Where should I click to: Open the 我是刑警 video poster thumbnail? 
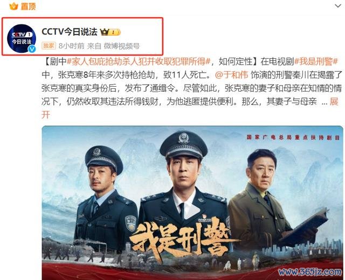pyautogui.click(x=192, y=202)
